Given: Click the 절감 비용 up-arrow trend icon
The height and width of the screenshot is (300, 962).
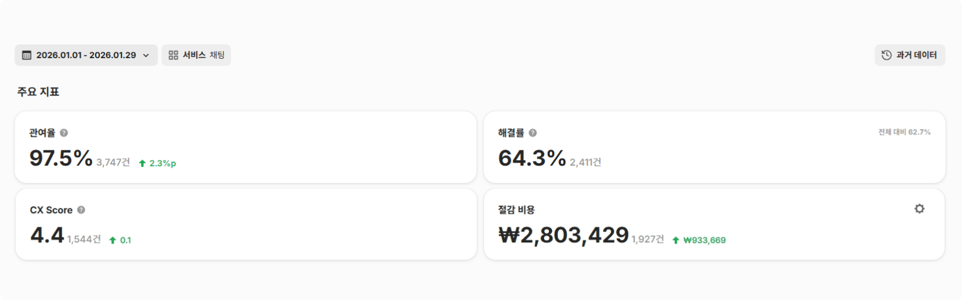Looking at the screenshot, I should 676,240.
